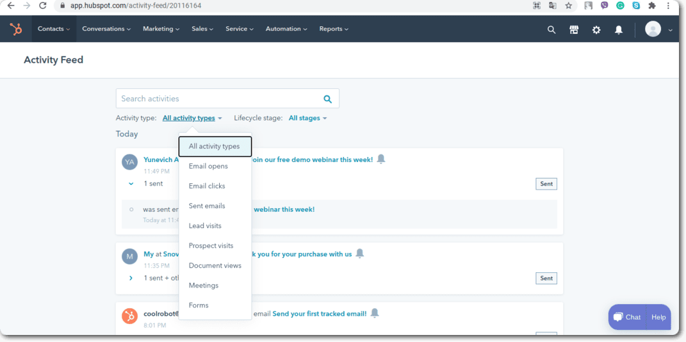Select Email opens from activity types
This screenshot has height=342, width=686.
[208, 167]
